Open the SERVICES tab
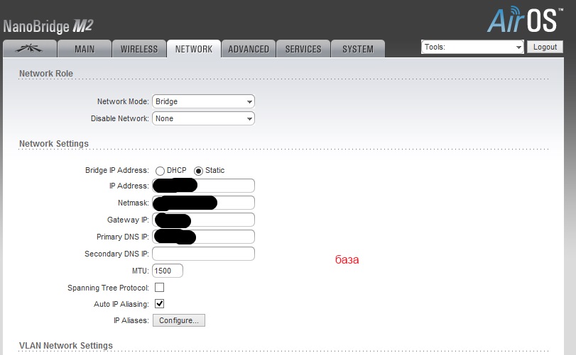 [303, 49]
